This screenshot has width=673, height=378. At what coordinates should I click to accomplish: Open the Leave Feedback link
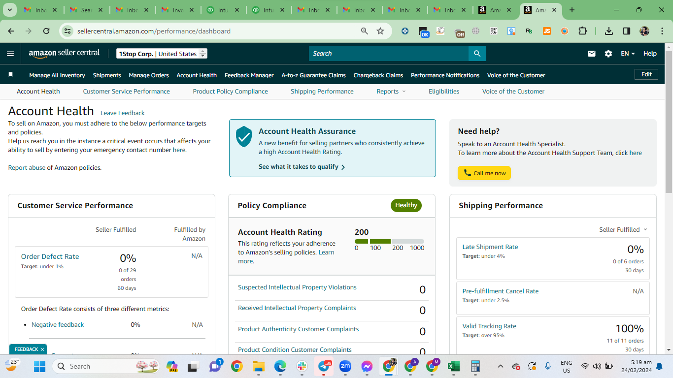(x=123, y=113)
